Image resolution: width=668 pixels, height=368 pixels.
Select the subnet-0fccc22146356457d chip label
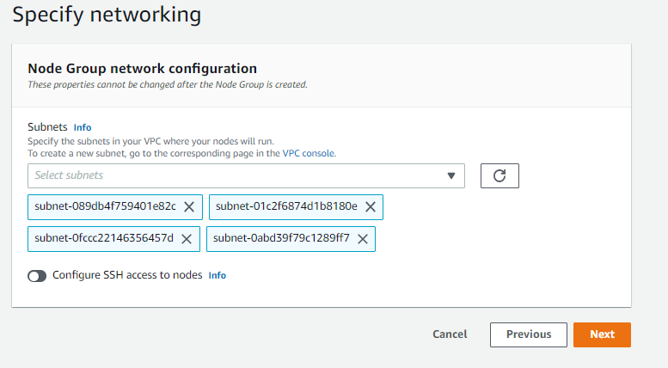point(103,239)
